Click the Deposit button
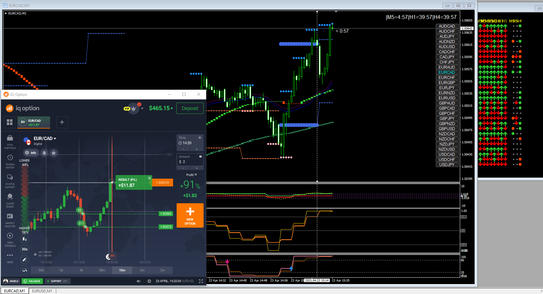This screenshot has width=543, height=294. 190,108
